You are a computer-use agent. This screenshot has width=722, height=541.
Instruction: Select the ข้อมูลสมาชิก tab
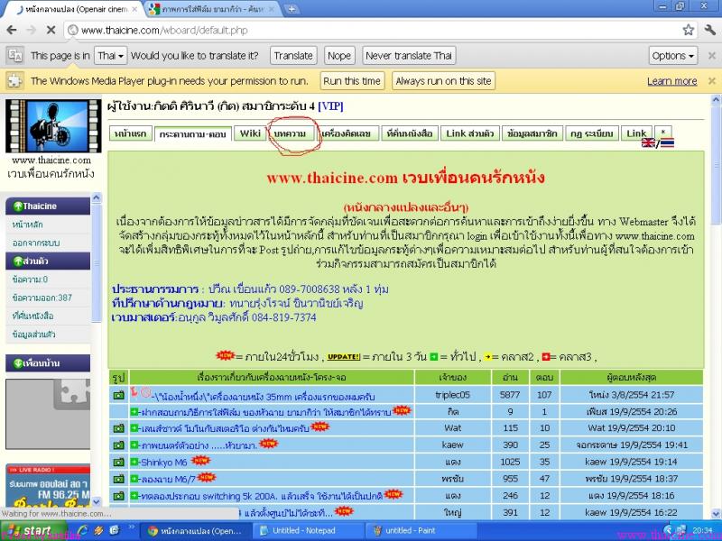(532, 133)
